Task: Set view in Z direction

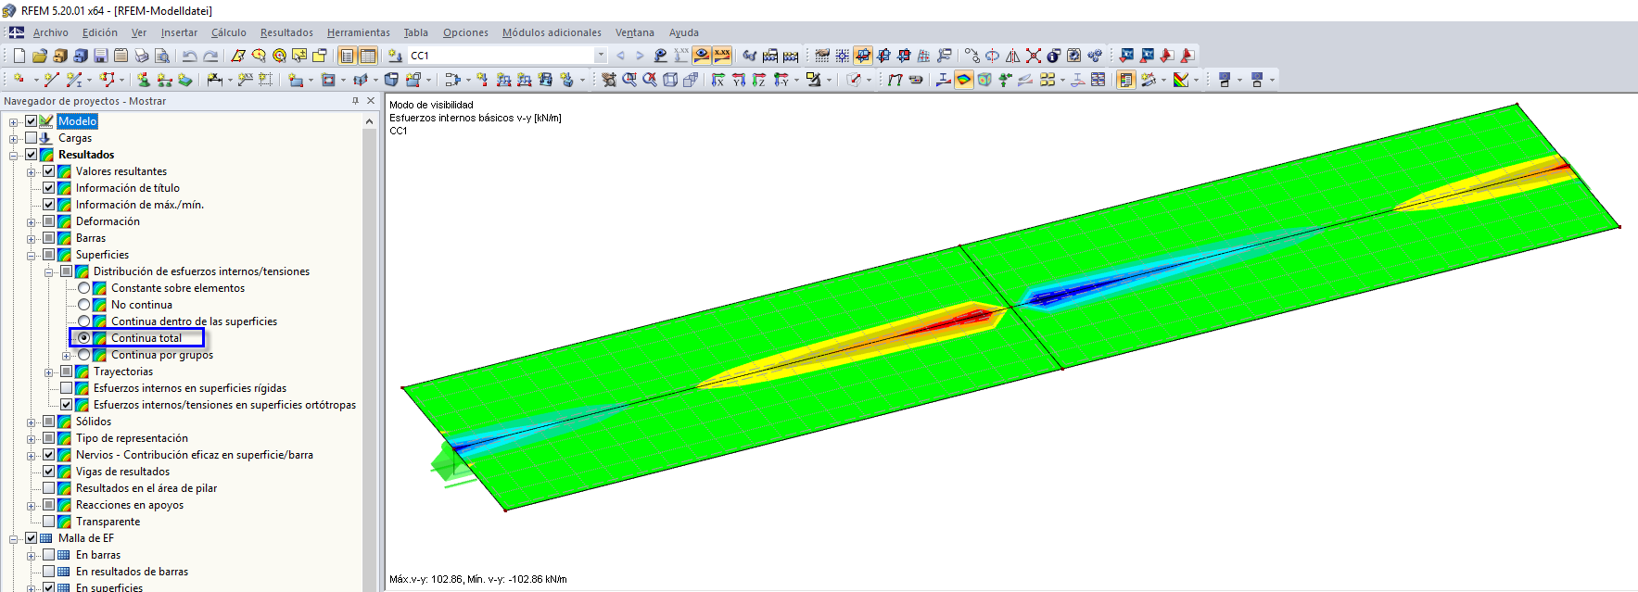Action: point(758,80)
